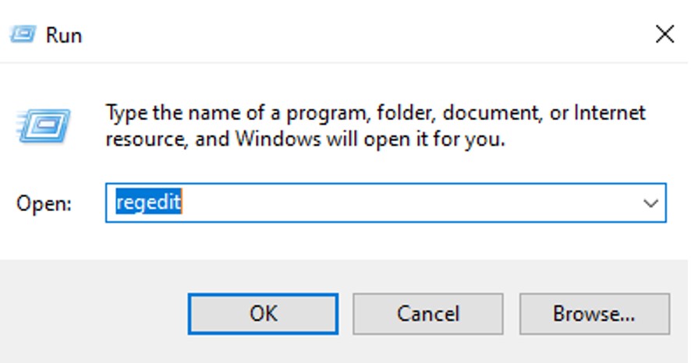Click blank title bar area beside Run title
The height and width of the screenshot is (363, 691).
point(351,34)
